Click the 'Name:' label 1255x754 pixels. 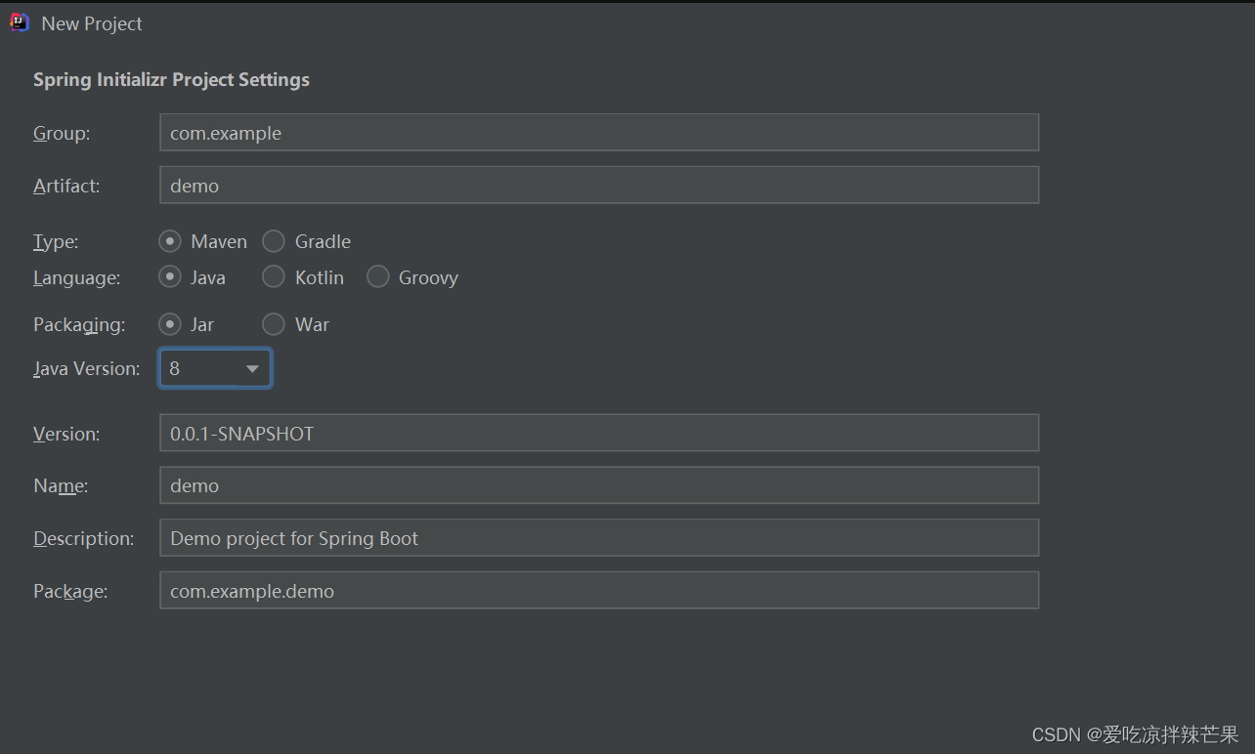(x=61, y=485)
